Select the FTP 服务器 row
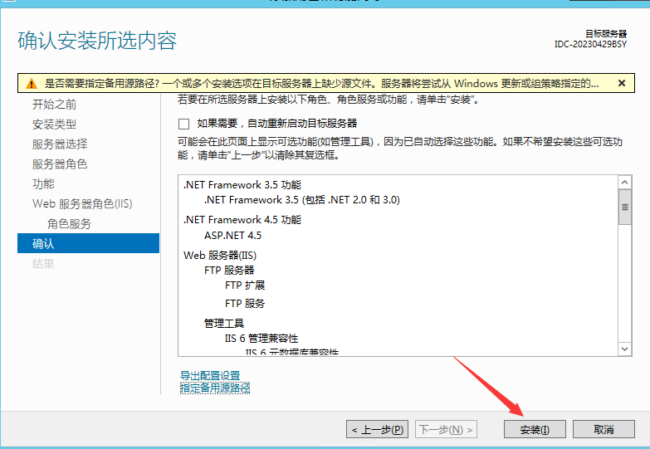This screenshot has height=449, width=650. pos(229,271)
